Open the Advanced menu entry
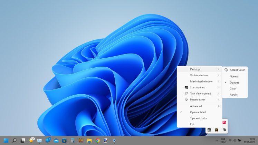This screenshot has height=145, width=258. click(x=199, y=106)
